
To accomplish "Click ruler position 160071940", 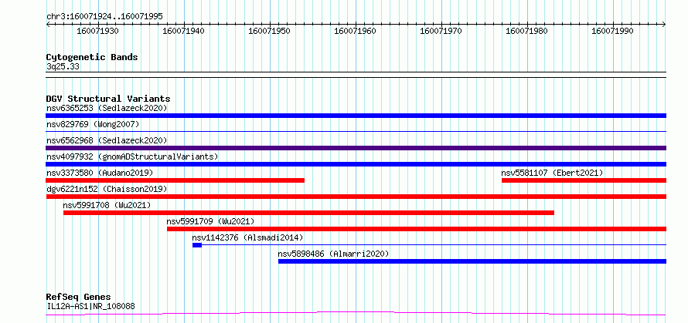I will [x=183, y=31].
